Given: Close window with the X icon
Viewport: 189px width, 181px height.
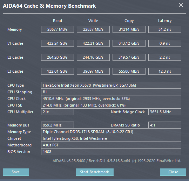Looking at the screenshot, I should [x=181, y=5].
